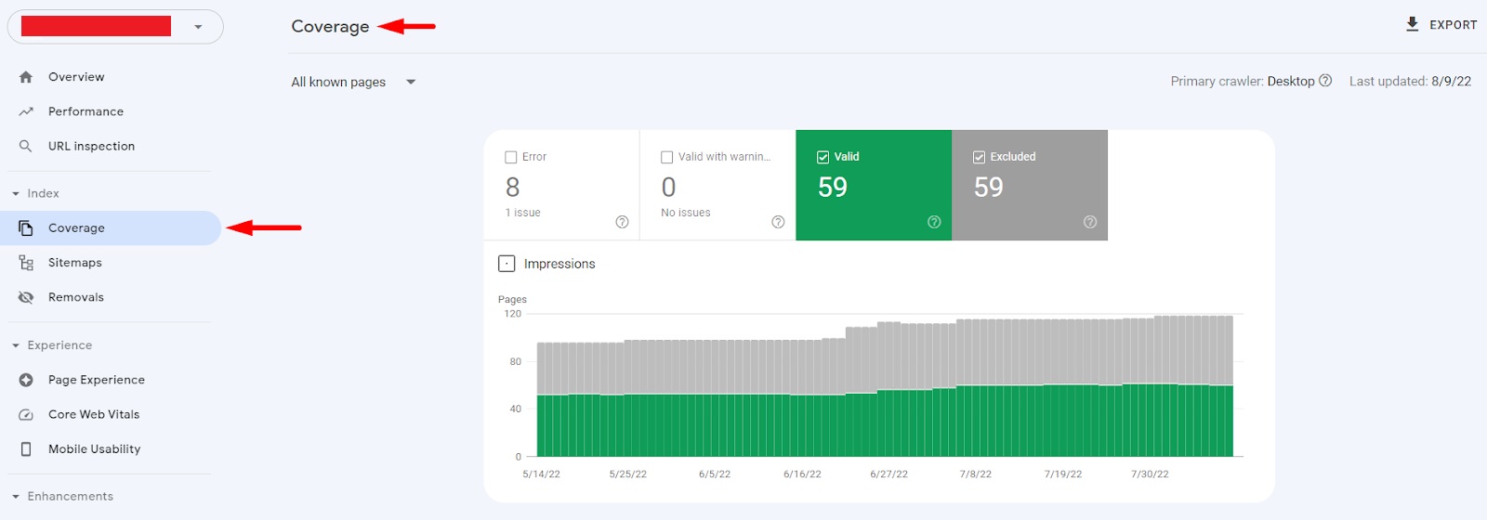
Task: Select Coverage in the sidebar
Action: (x=76, y=228)
